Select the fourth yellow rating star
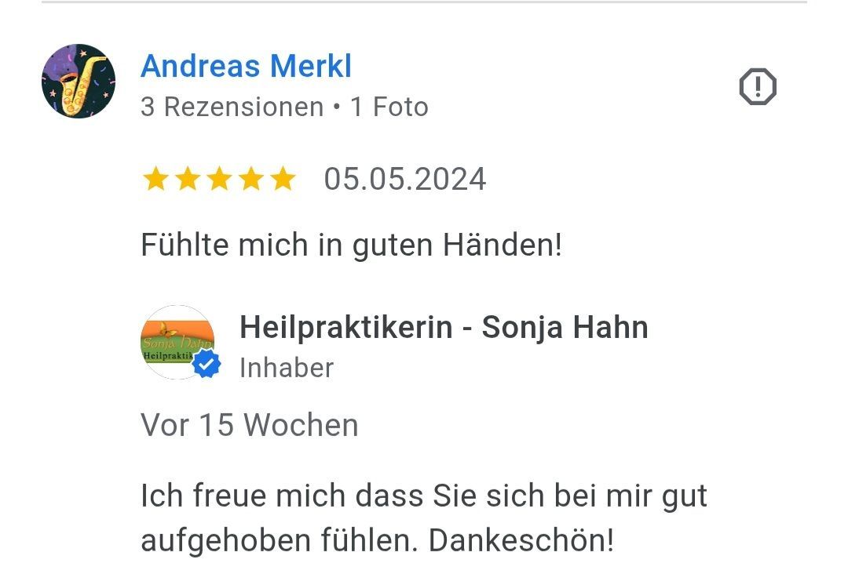 251,179
